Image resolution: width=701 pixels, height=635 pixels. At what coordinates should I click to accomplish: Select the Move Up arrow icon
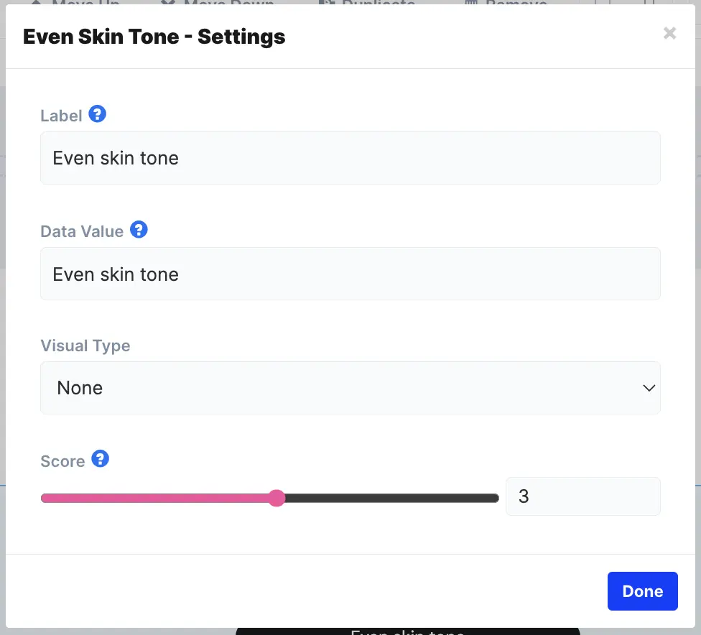tap(36, 4)
